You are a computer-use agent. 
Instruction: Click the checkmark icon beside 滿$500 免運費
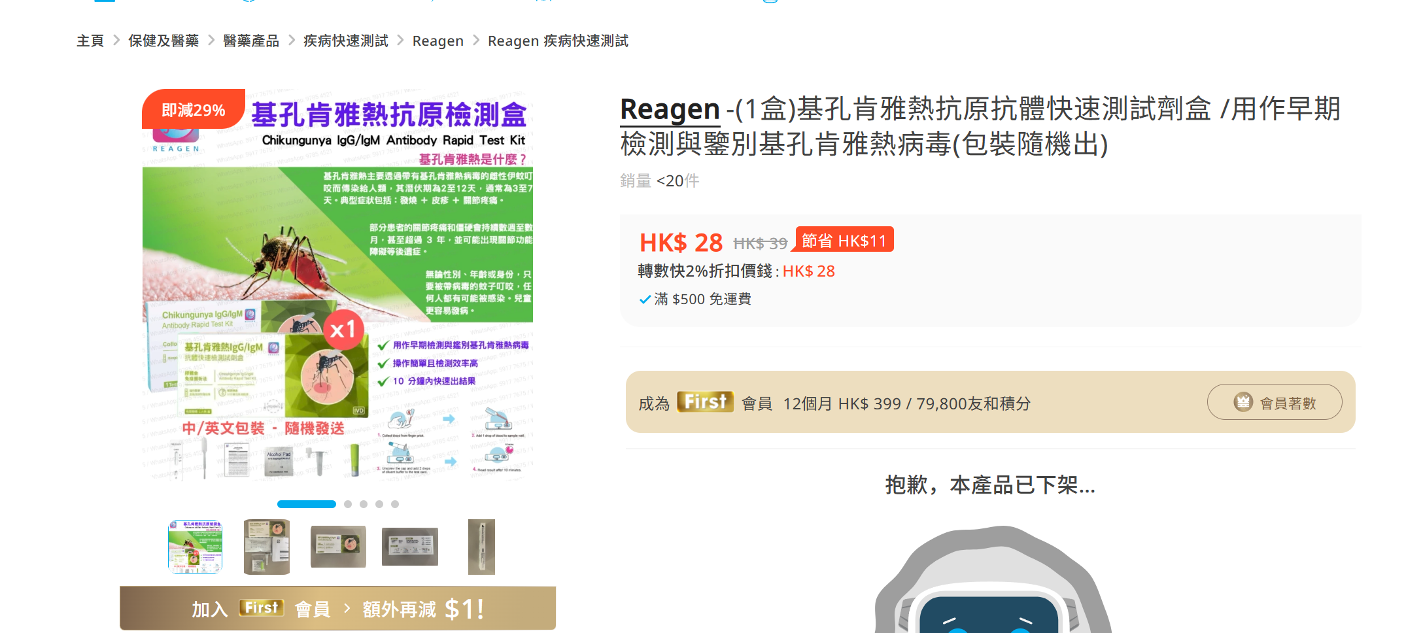(x=644, y=299)
